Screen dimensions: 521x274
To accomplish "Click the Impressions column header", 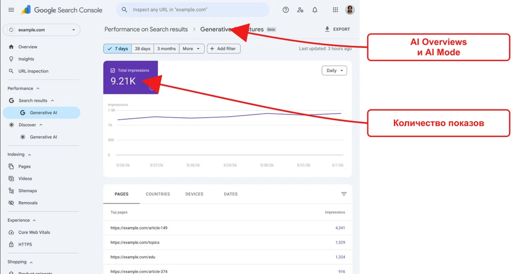I will point(335,212).
